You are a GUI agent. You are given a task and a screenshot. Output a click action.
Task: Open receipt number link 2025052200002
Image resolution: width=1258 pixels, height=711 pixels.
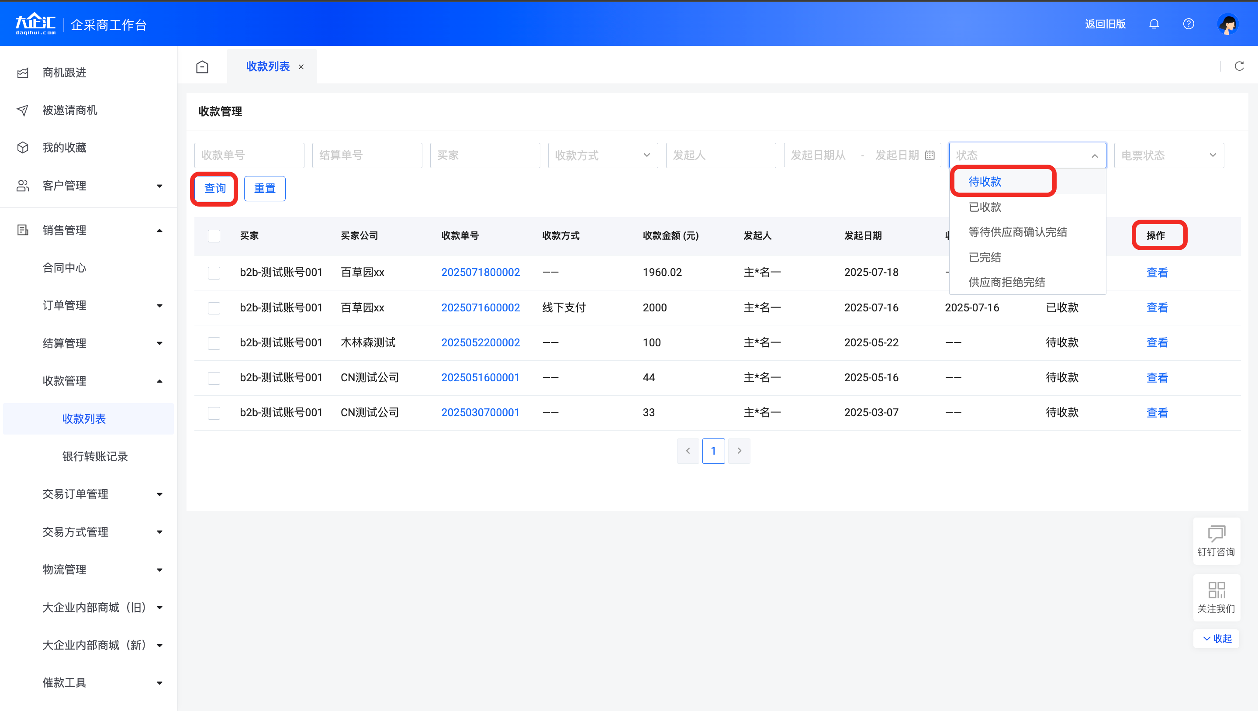click(x=480, y=343)
